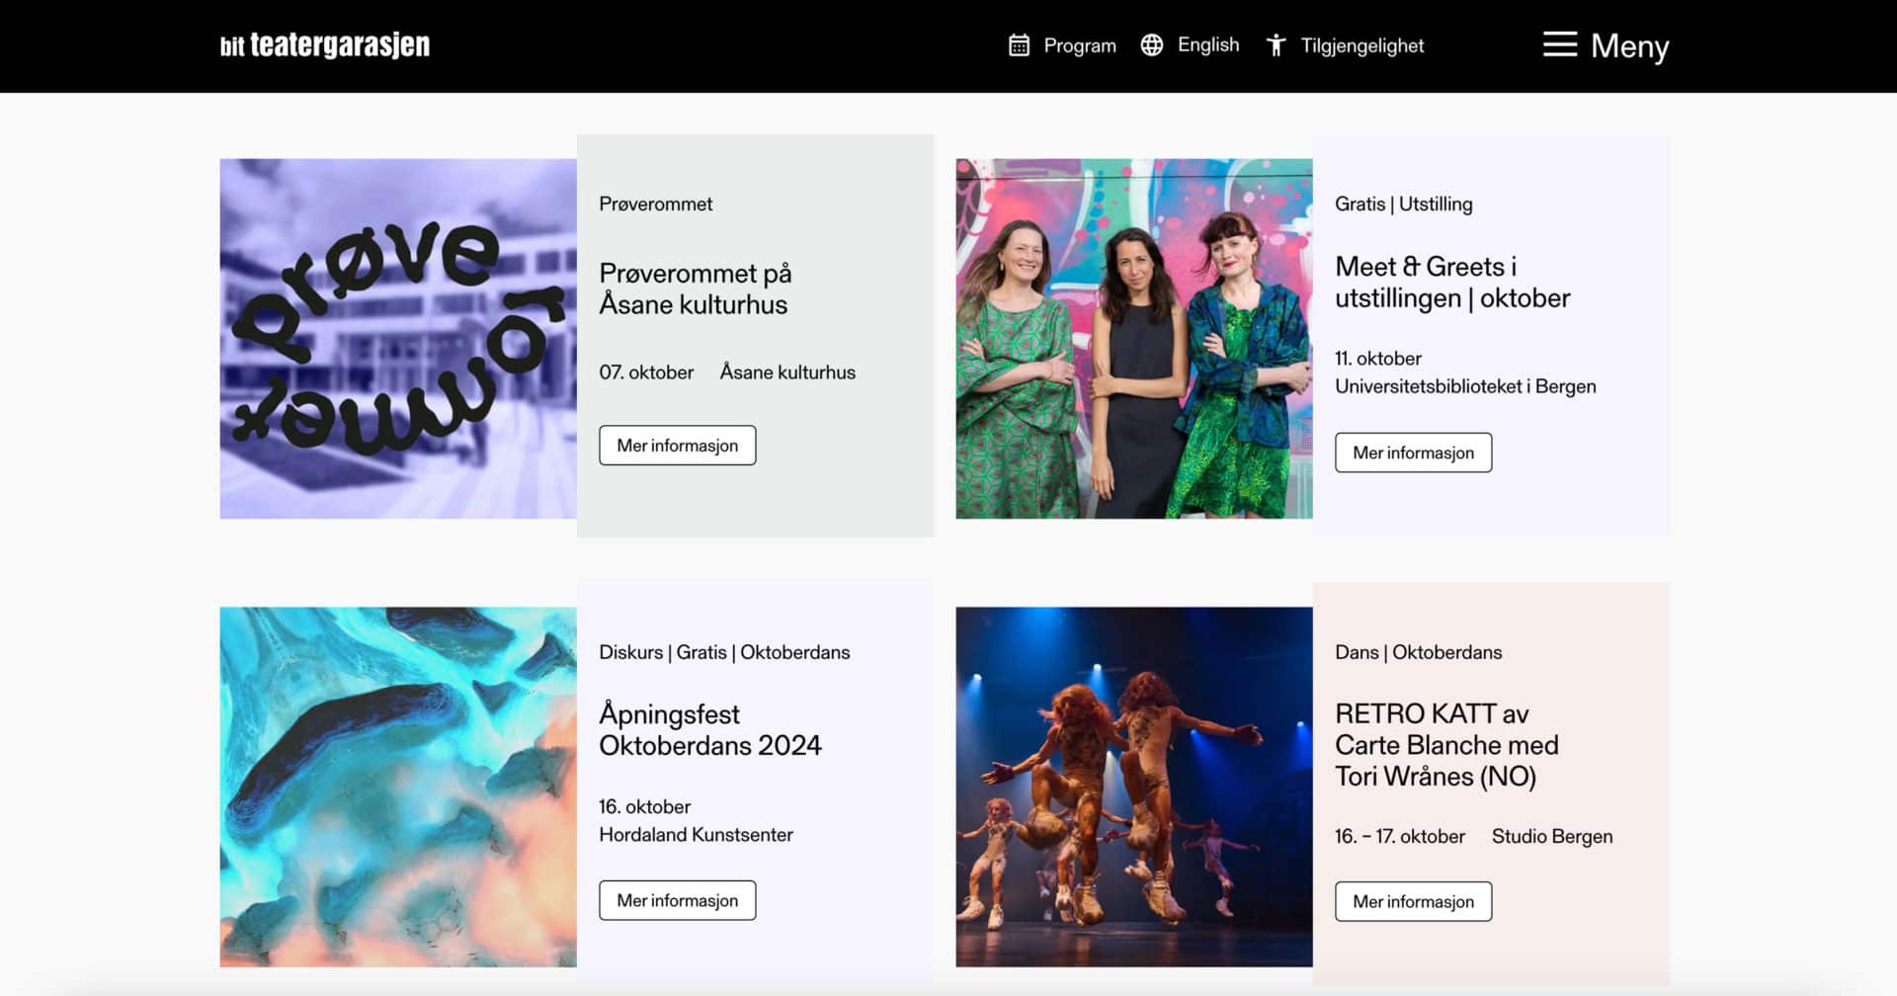Viewport: 1897px width, 996px height.
Task: Open the three women exhibition photo
Action: coord(1133,338)
